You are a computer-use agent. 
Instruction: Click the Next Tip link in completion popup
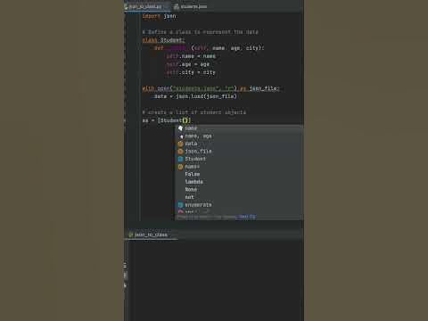point(247,217)
